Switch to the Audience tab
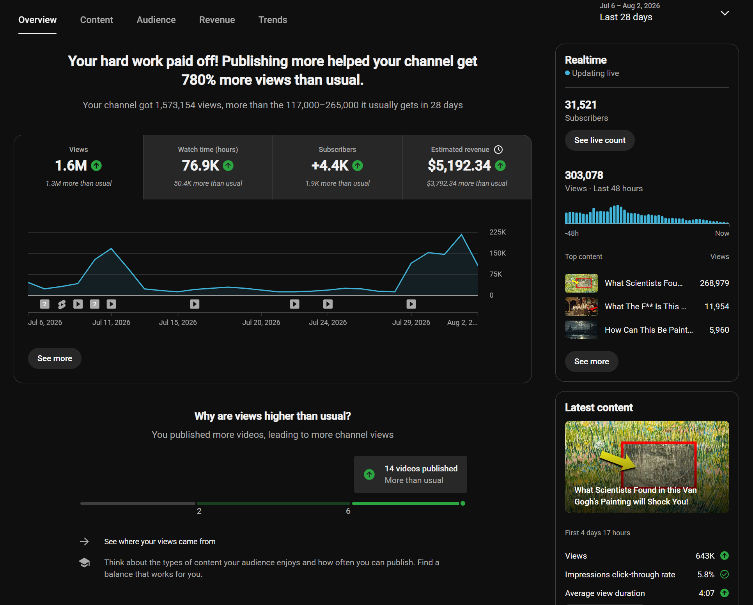 [x=156, y=20]
